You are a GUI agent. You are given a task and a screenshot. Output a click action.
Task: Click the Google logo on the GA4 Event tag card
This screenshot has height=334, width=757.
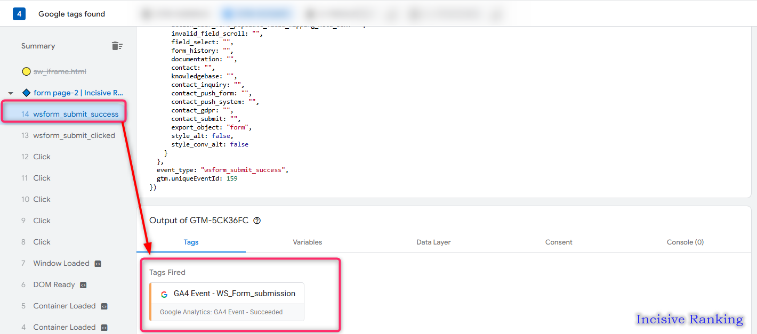pos(164,294)
